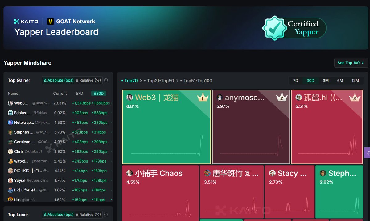
Task: Click the @yuyue_chris handle
Action: [x=37, y=181]
